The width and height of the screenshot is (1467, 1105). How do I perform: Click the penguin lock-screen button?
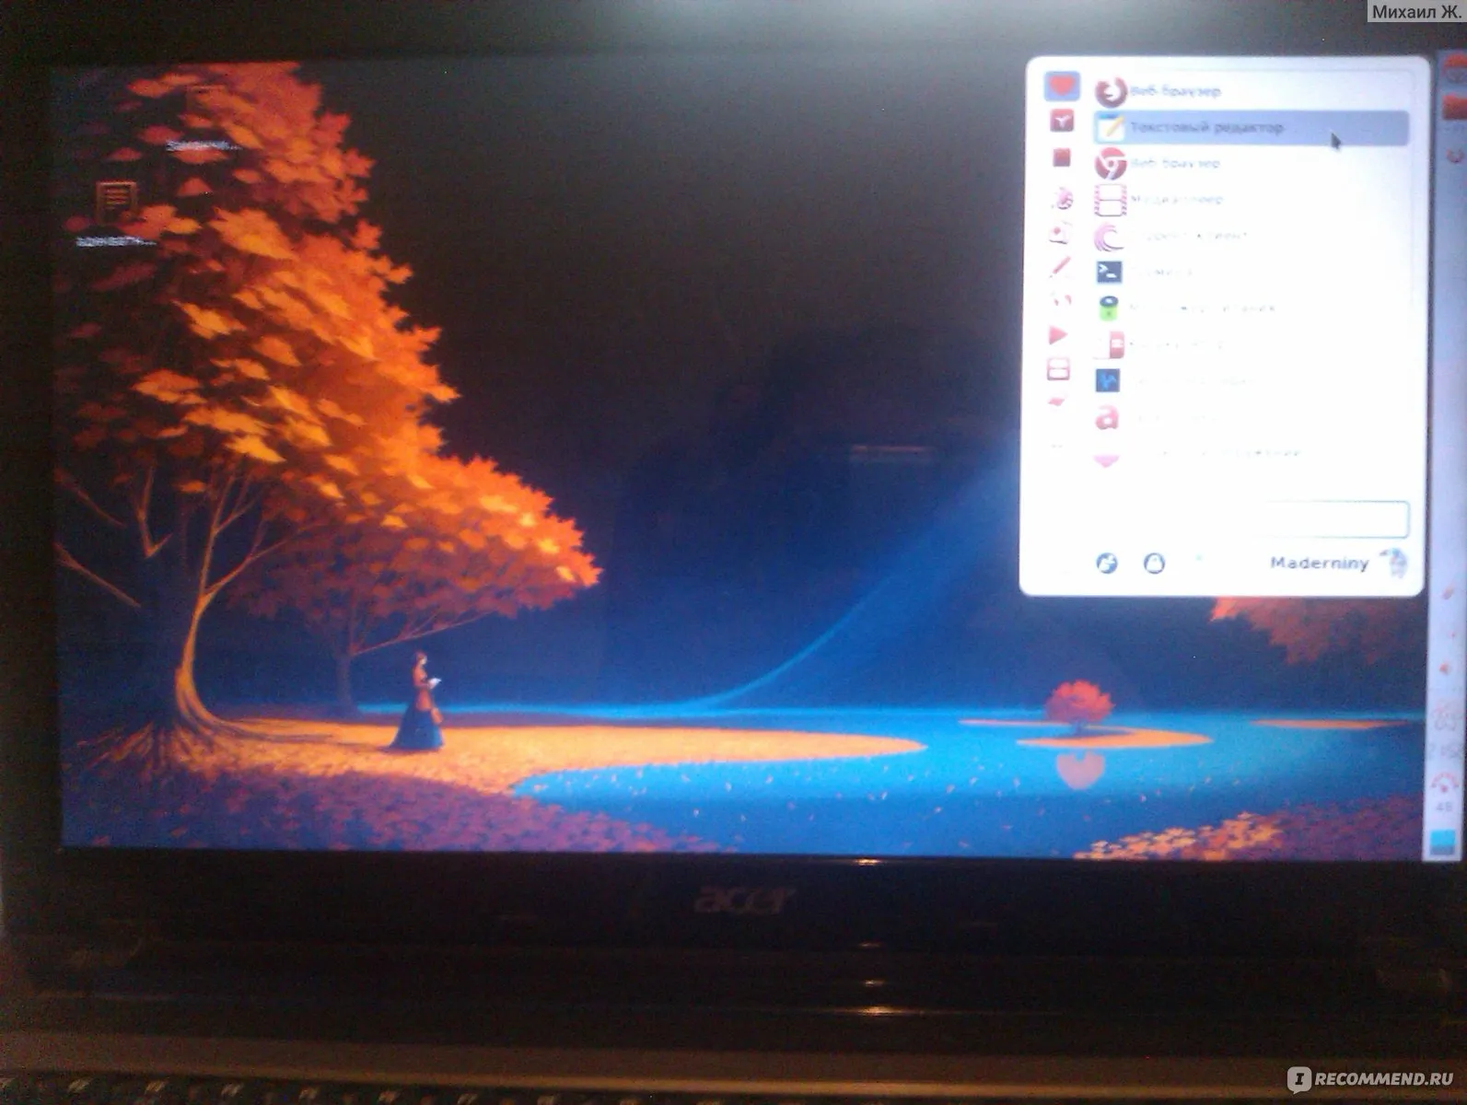(1154, 564)
